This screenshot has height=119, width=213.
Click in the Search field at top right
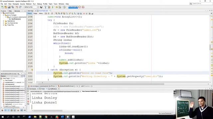click(x=202, y=4)
